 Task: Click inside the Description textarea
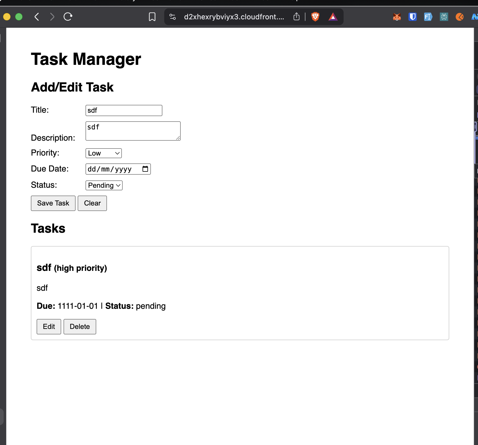click(133, 131)
